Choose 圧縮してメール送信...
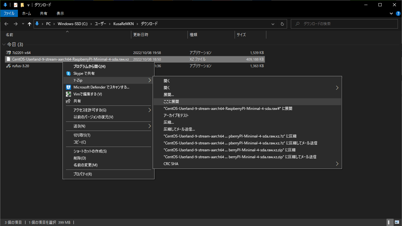The width and height of the screenshot is (402, 226). pyautogui.click(x=247, y=129)
